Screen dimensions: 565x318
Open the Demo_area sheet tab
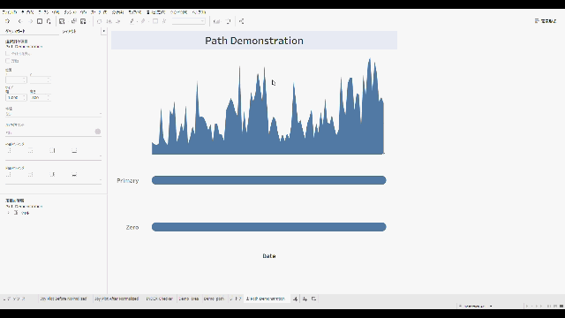tap(188, 299)
